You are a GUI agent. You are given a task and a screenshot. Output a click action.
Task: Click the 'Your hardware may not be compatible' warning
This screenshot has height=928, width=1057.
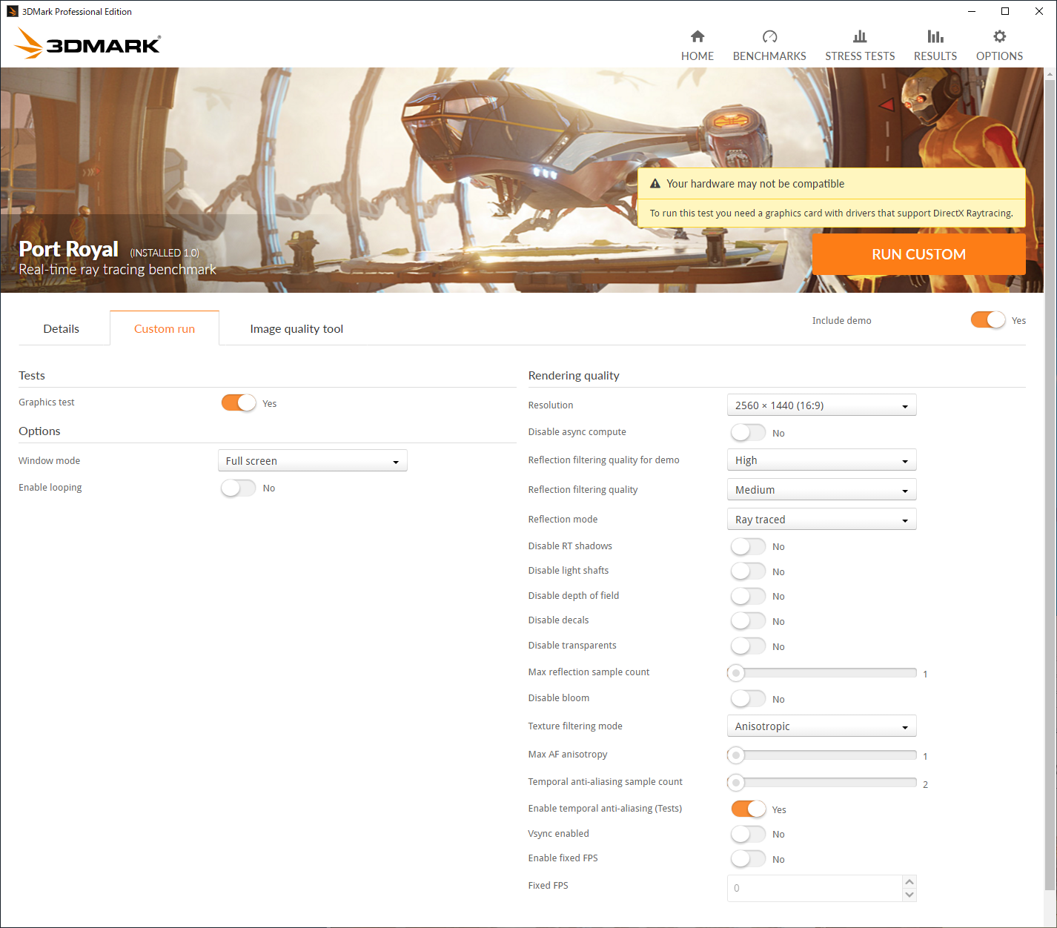coord(755,184)
